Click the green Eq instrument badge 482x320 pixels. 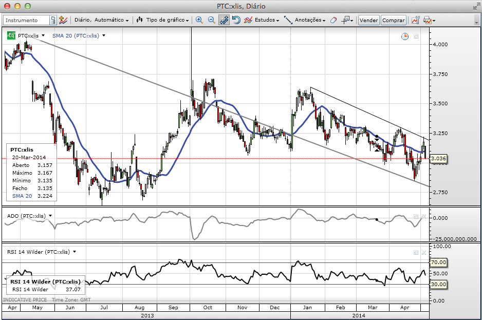point(11,35)
